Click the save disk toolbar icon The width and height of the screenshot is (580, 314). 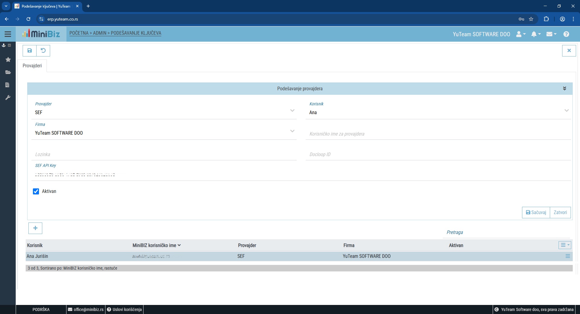point(30,50)
